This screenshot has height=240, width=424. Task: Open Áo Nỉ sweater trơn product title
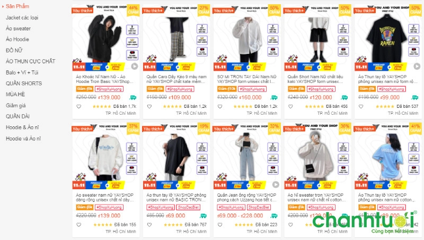[x=316, y=197]
